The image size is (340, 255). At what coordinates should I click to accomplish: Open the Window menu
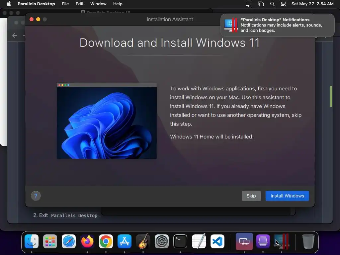[98, 4]
